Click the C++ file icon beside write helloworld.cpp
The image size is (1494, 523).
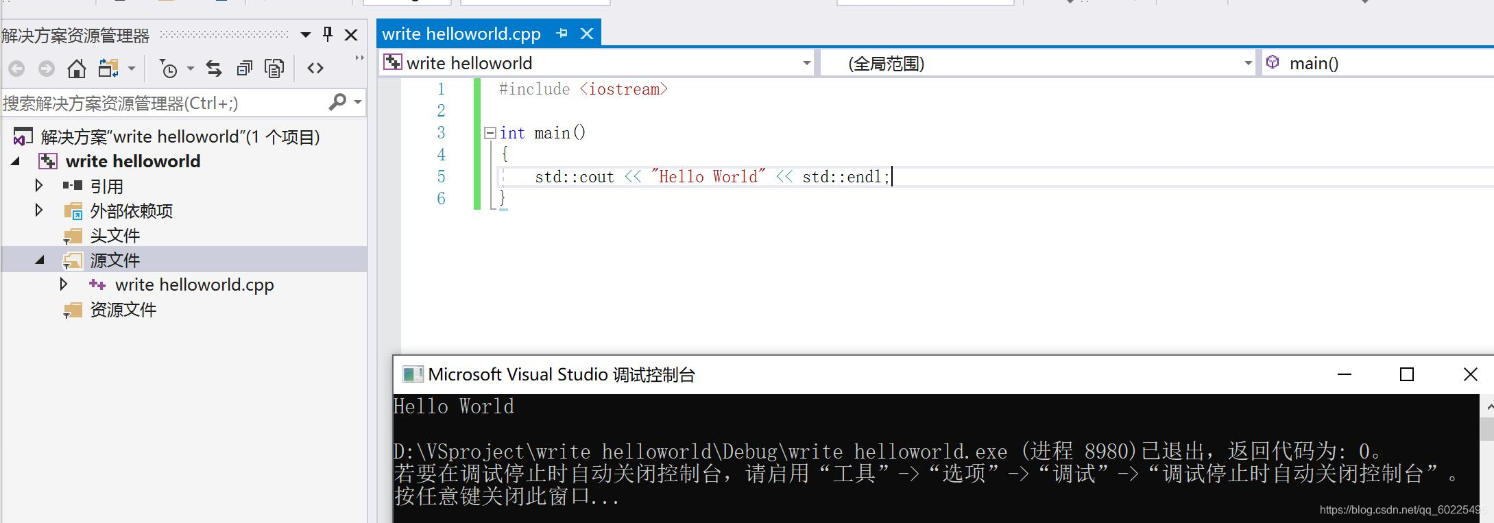(97, 284)
